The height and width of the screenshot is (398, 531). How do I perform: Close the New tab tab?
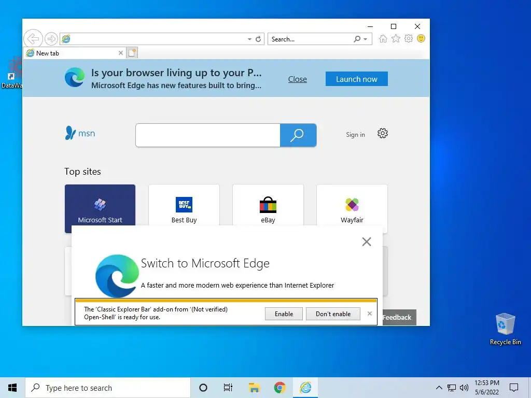pyautogui.click(x=120, y=53)
